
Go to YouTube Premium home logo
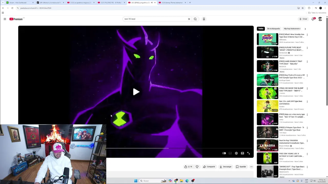(x=16, y=19)
